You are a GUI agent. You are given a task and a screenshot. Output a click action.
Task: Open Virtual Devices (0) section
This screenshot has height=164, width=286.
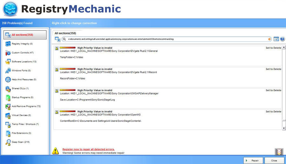21,115
